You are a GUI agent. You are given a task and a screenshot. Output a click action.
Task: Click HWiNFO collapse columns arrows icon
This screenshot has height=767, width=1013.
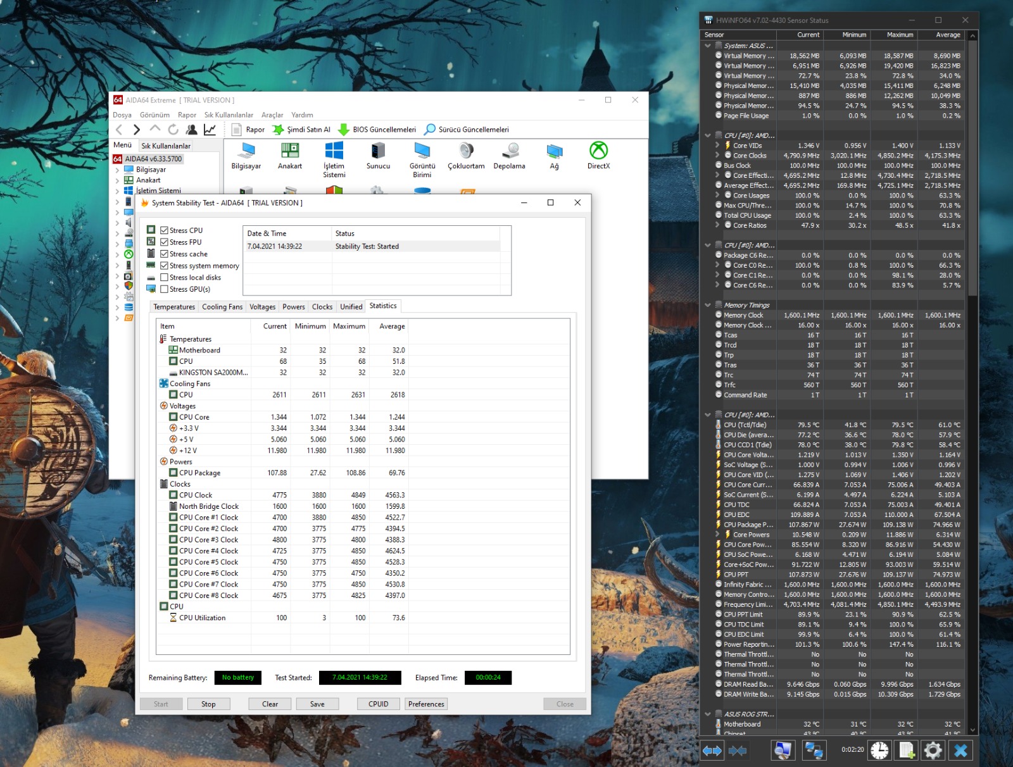click(x=738, y=751)
